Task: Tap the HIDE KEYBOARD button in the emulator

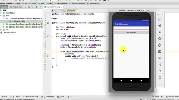Action: [x=131, y=32]
